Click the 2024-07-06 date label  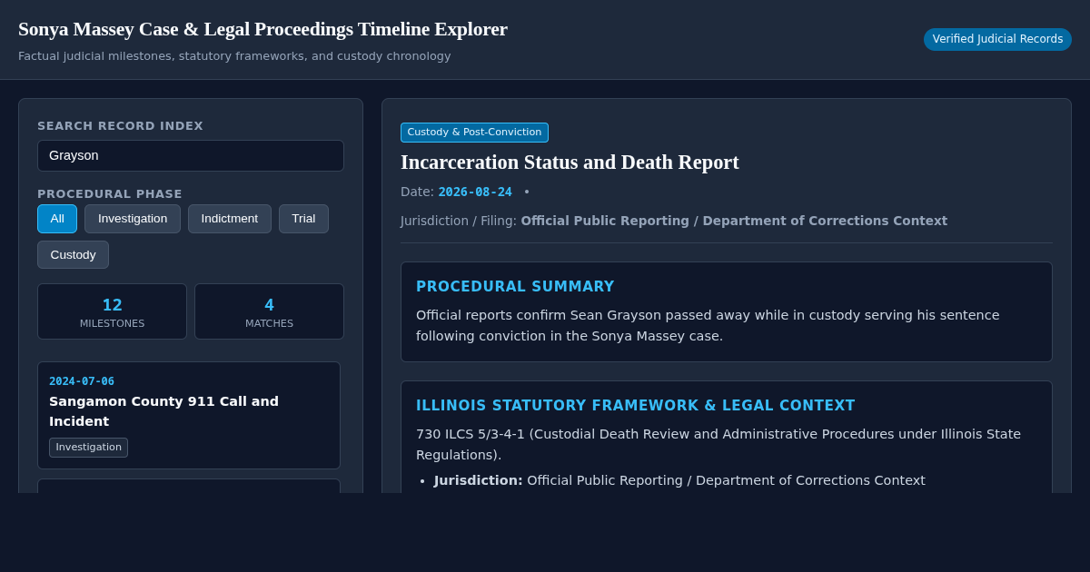point(82,381)
